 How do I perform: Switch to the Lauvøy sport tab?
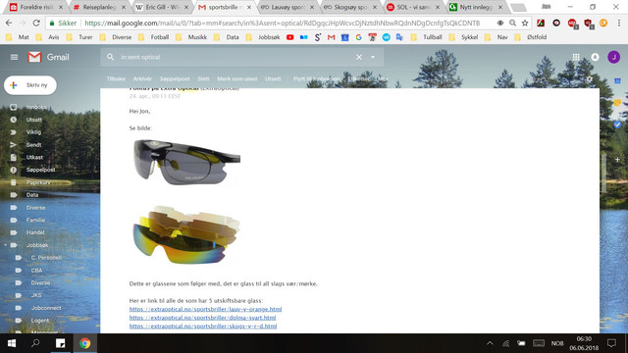pos(288,7)
